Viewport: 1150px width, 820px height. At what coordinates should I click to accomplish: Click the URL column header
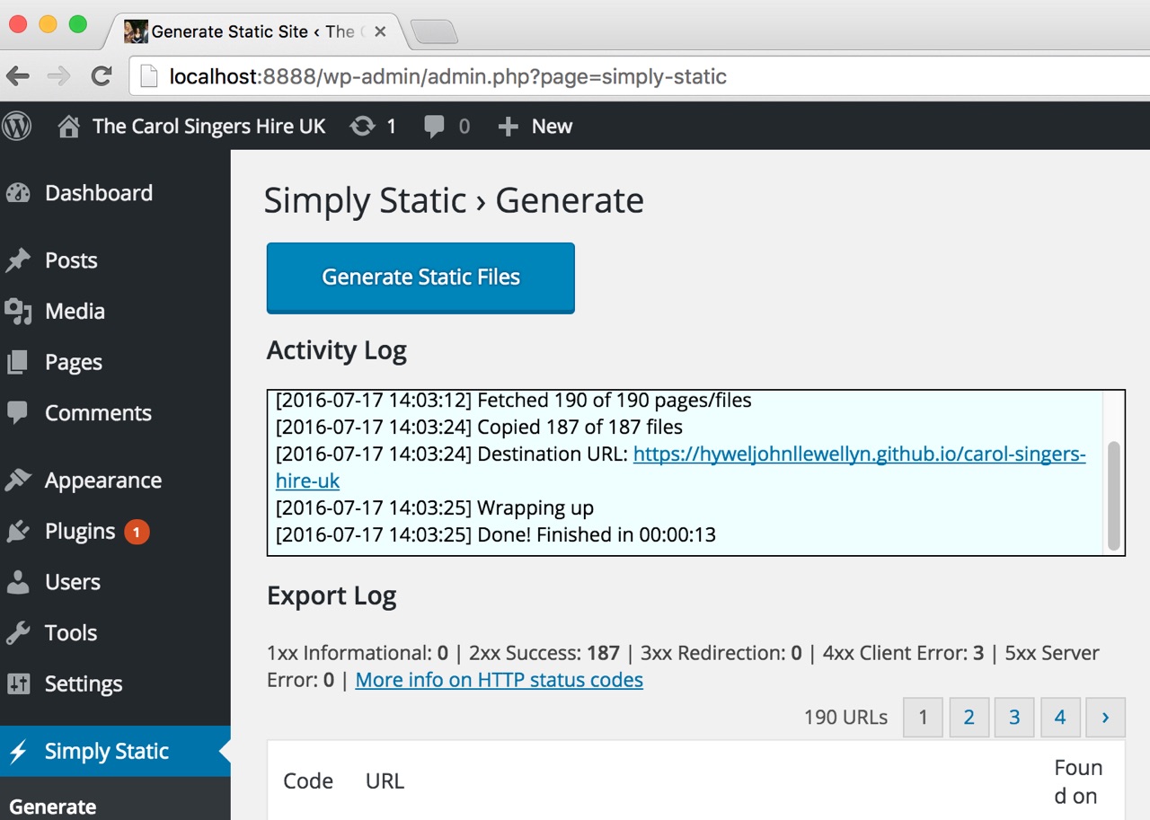pos(385,781)
